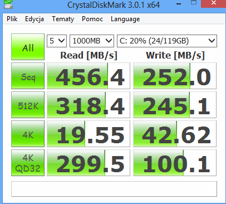Select the 4K QD32 read value 299.5
The height and width of the screenshot is (204, 226).
[x=89, y=163]
